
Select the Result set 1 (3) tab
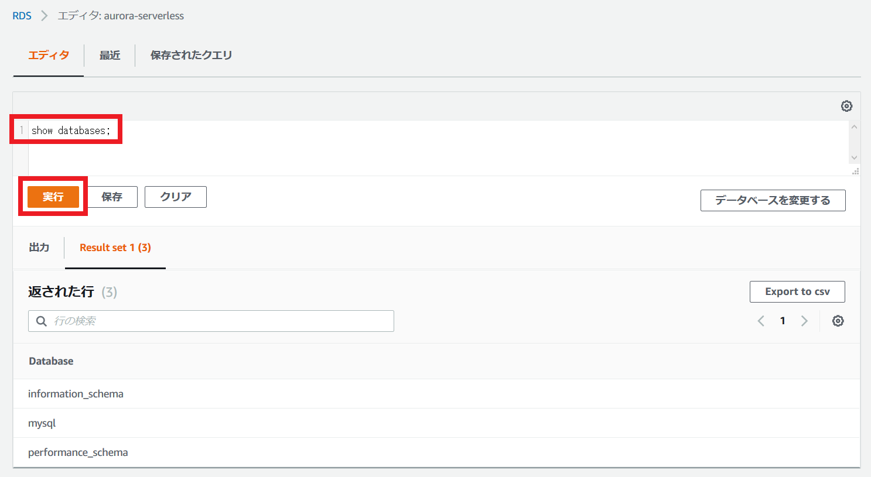(115, 248)
